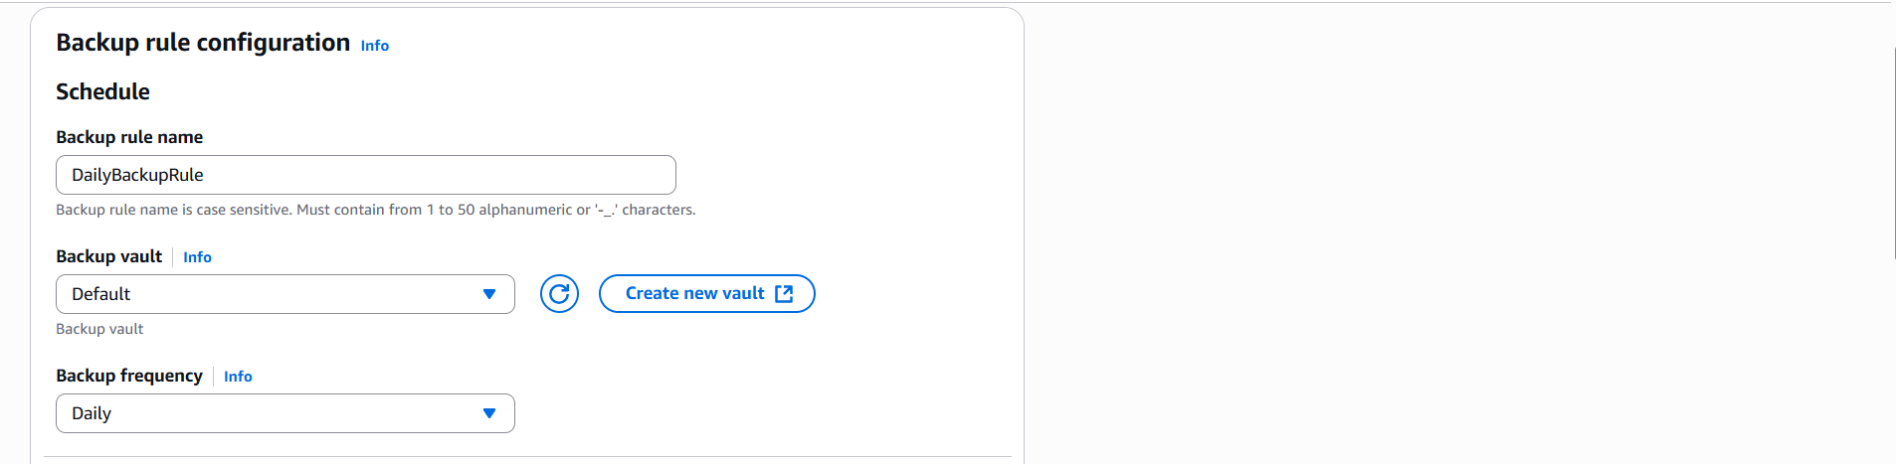Click the Schedule section heading
Screen dimensions: 1896x464
pyautogui.click(x=102, y=91)
